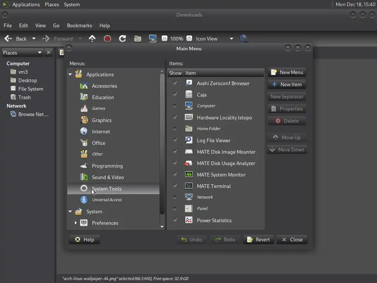The height and width of the screenshot is (283, 377).
Task: Open the Go menu
Action: pyautogui.click(x=56, y=25)
